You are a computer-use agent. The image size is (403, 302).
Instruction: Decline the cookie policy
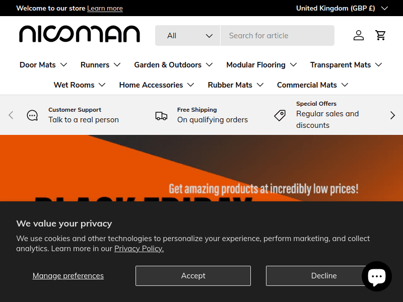323,275
